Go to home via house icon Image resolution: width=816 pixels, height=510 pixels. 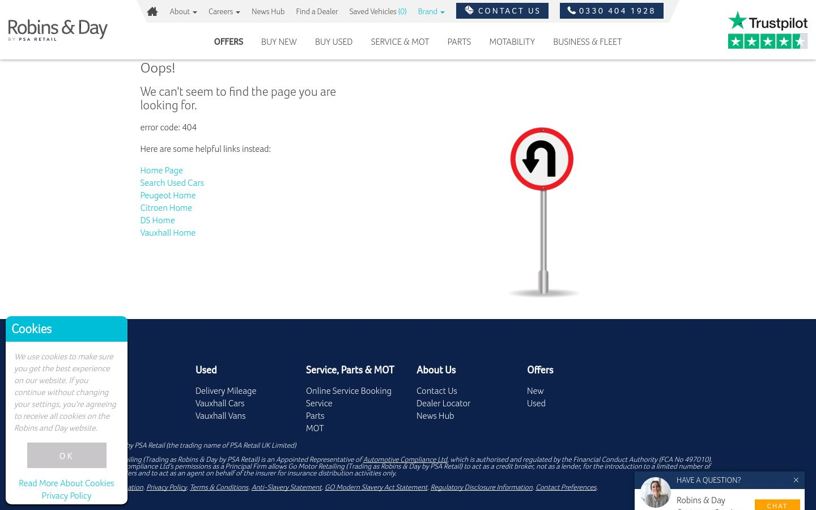pyautogui.click(x=152, y=11)
